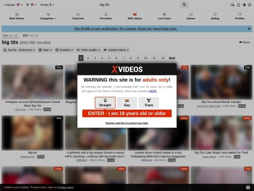Expand the location country dropdown

[x=32, y=5]
